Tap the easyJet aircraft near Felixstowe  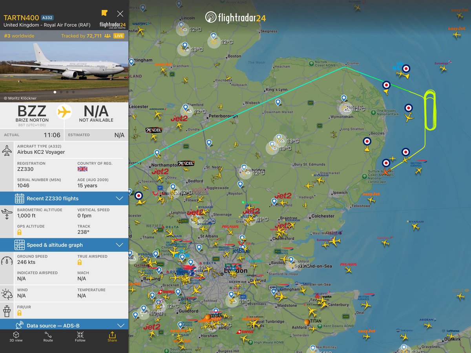371,200
